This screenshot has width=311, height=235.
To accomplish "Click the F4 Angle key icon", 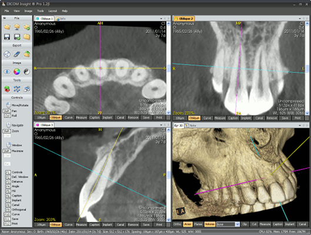I will point(8,186).
